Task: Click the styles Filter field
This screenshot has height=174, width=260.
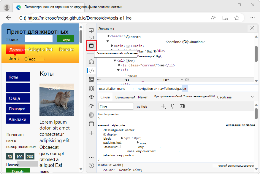Action: 116,106
